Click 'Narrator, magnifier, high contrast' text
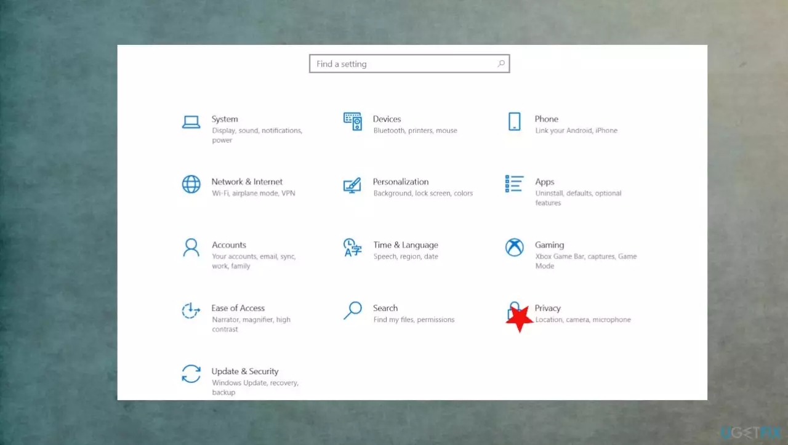788x445 pixels. pyautogui.click(x=251, y=324)
